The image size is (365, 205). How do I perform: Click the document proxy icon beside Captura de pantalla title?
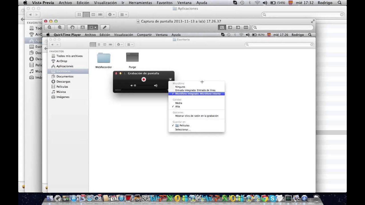click(x=138, y=21)
